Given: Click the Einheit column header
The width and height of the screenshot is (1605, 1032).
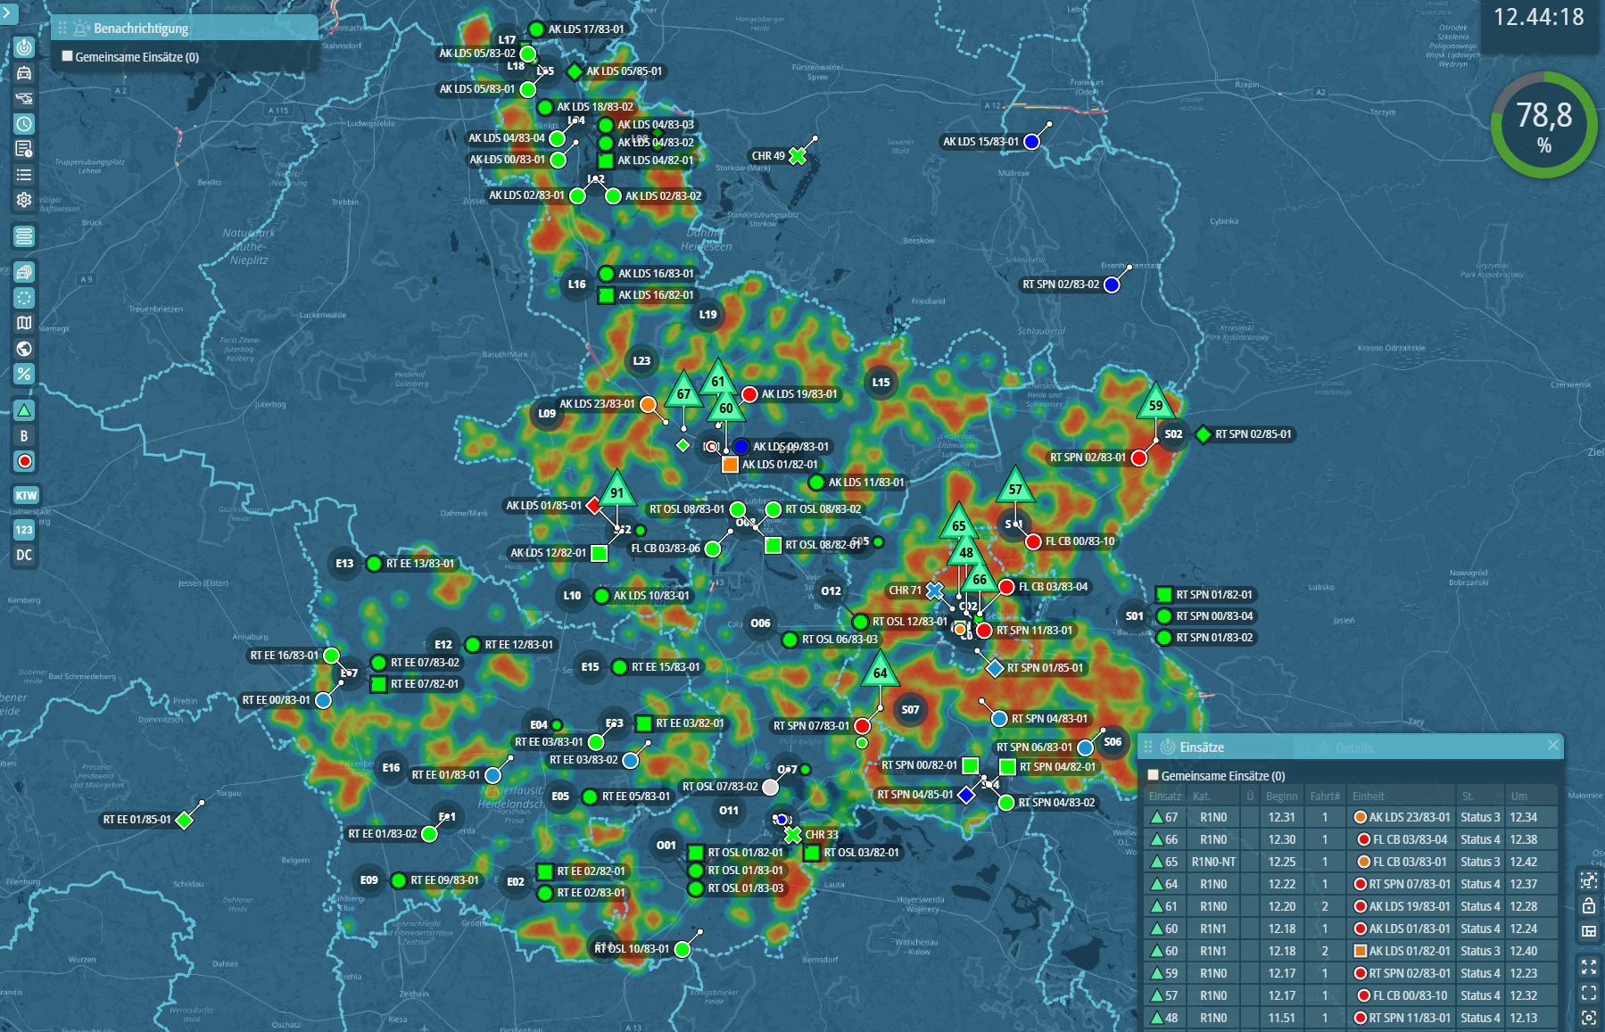Looking at the screenshot, I should pyautogui.click(x=1369, y=796).
